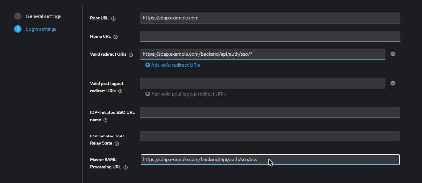The height and width of the screenshot is (183, 422).
Task: Focus the IDP-Initiated SSO URL name field
Action: pyautogui.click(x=270, y=112)
